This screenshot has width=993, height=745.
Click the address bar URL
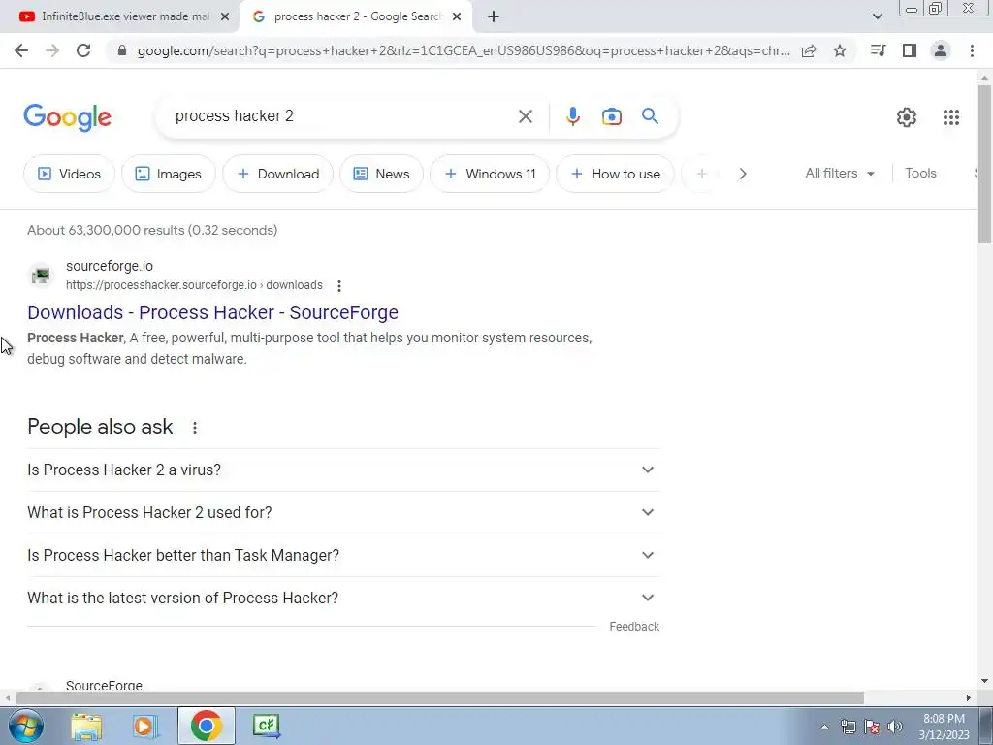point(464,50)
